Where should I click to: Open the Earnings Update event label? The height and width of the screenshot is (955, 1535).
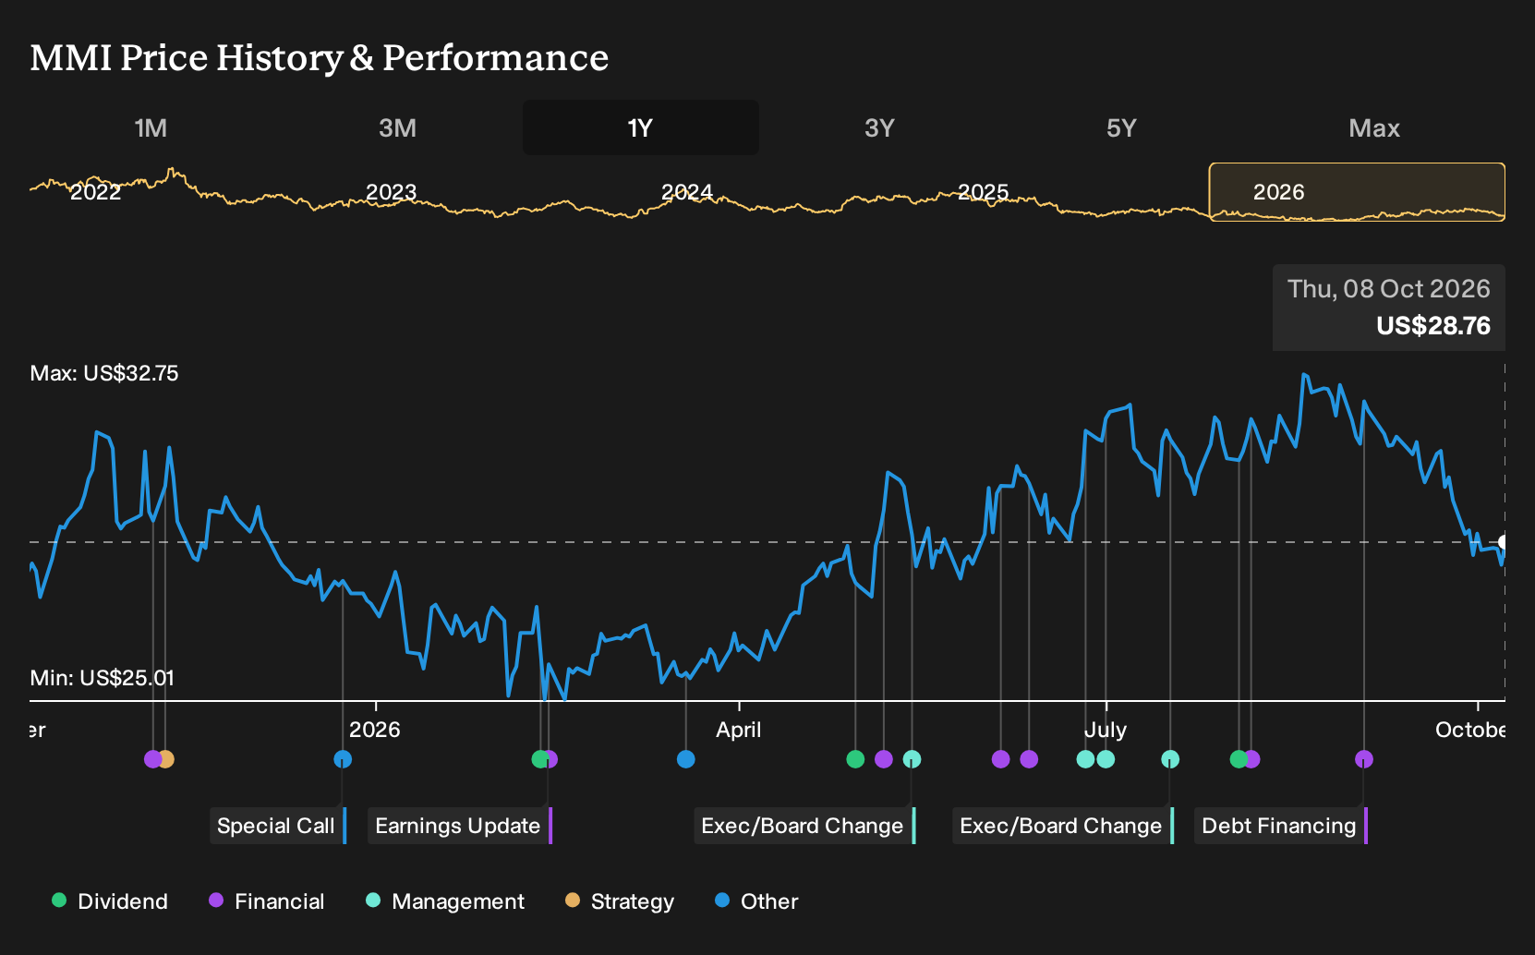point(460,826)
